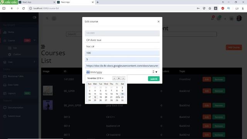The height and width of the screenshot is (139, 247).
Task: Open Home in the sidebar
Action: 11,32
